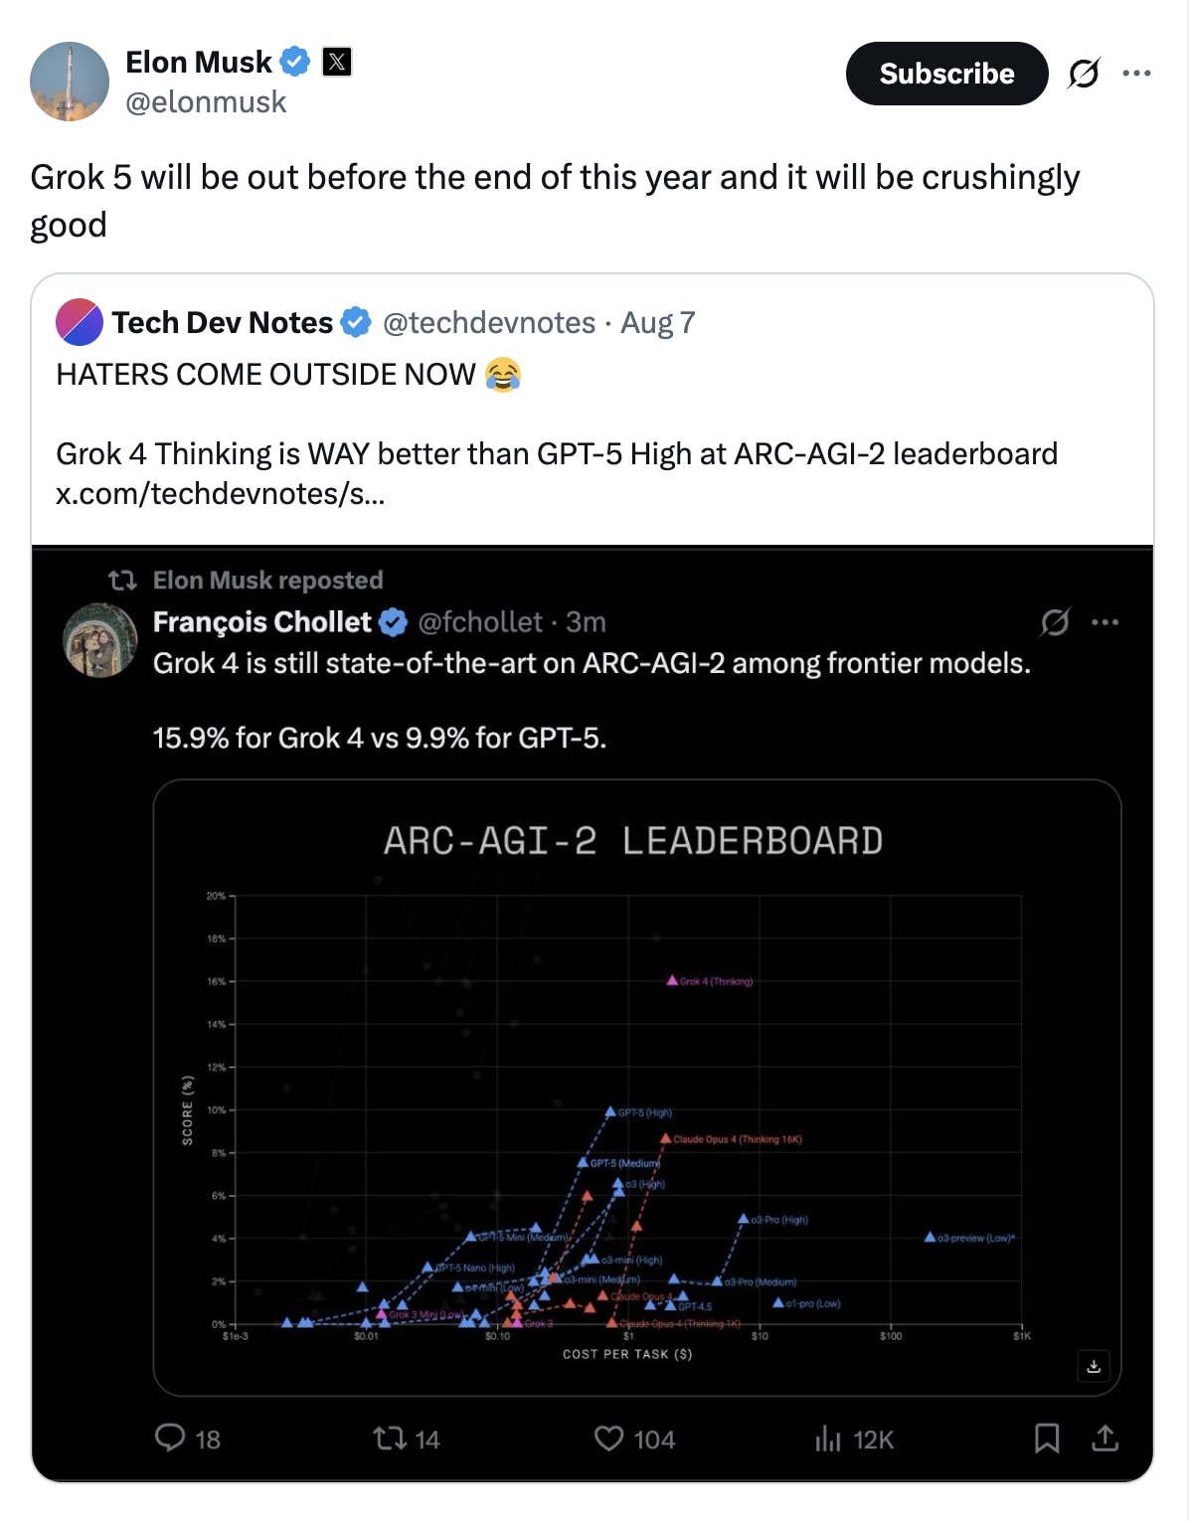Open Elon Musk's profile avatar

[x=70, y=82]
